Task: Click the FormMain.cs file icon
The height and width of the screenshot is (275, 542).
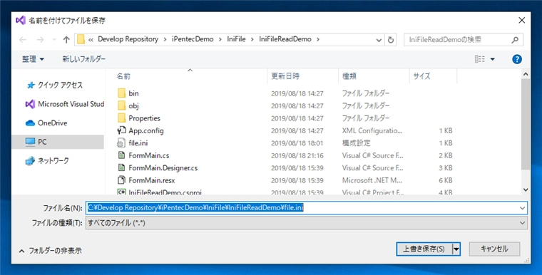Action: (x=122, y=155)
